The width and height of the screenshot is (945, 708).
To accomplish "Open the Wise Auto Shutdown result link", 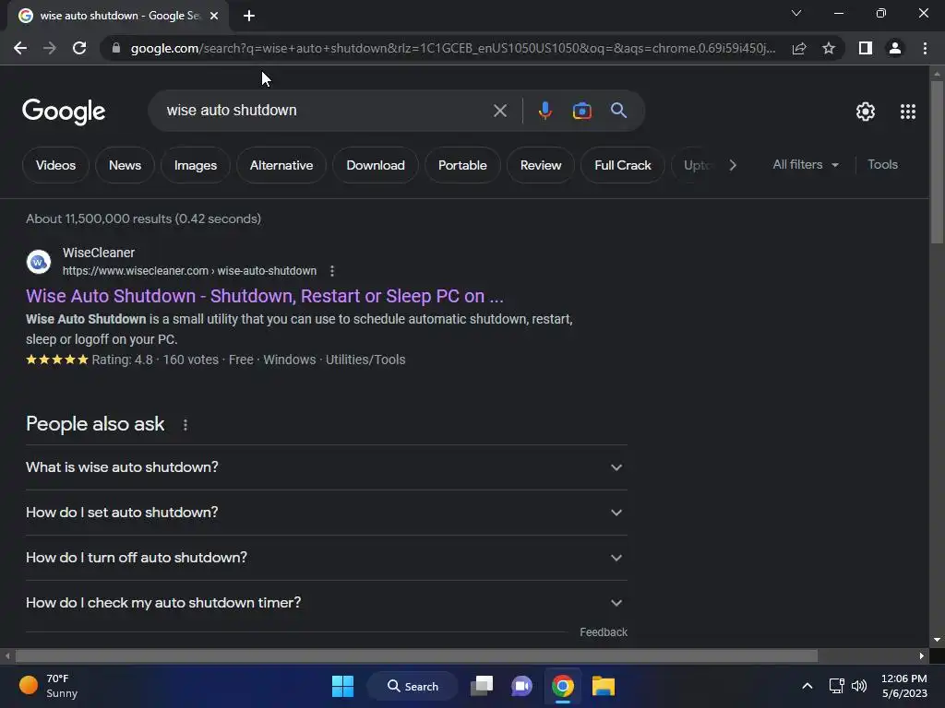I will click(265, 296).
